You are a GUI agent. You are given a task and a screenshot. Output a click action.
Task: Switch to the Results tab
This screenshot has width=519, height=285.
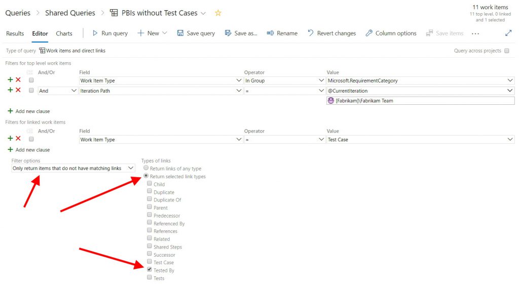[x=15, y=33]
